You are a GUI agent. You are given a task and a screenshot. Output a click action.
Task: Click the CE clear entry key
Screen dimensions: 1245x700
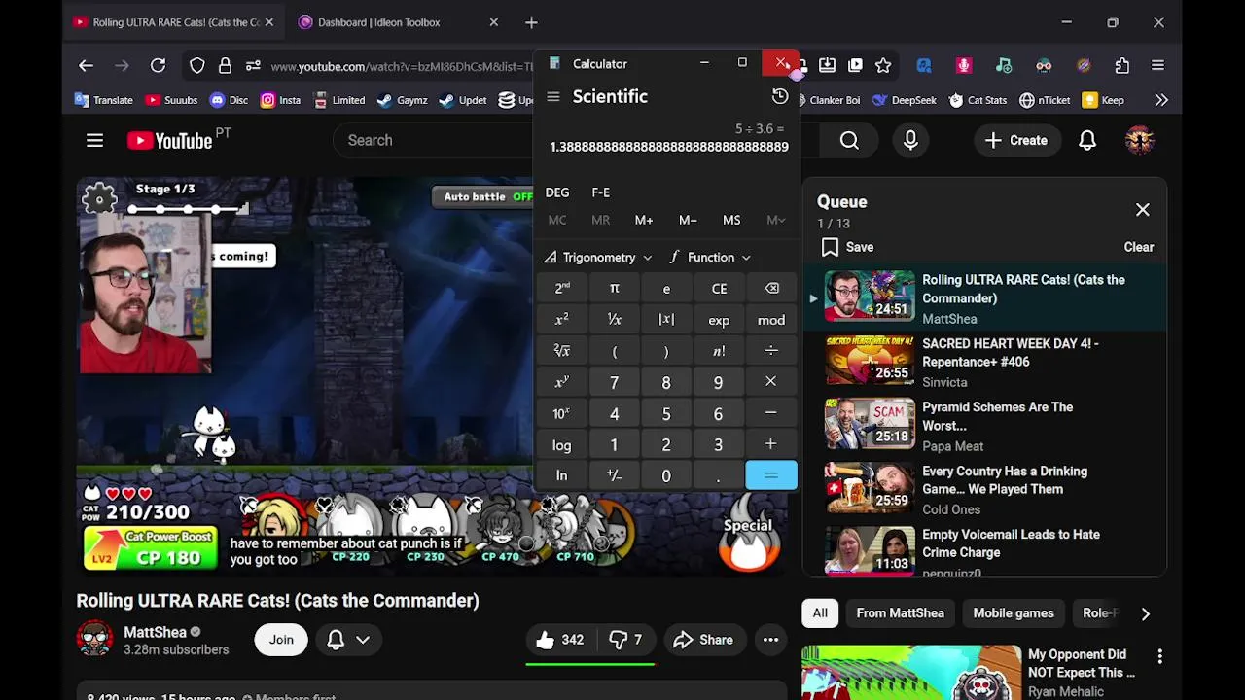click(x=719, y=288)
